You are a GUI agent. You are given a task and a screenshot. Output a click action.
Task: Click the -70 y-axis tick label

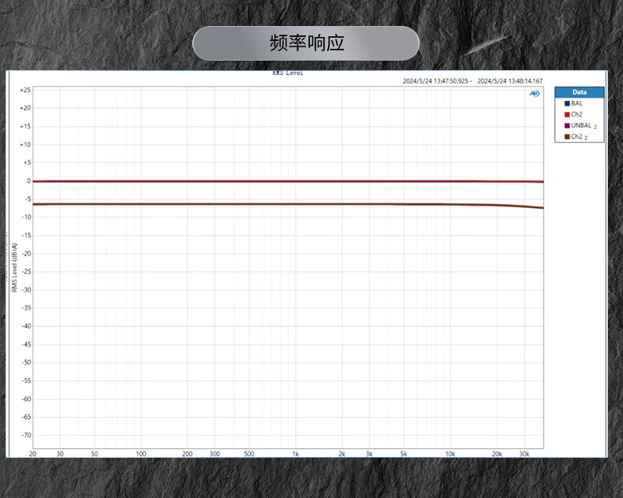click(x=25, y=435)
